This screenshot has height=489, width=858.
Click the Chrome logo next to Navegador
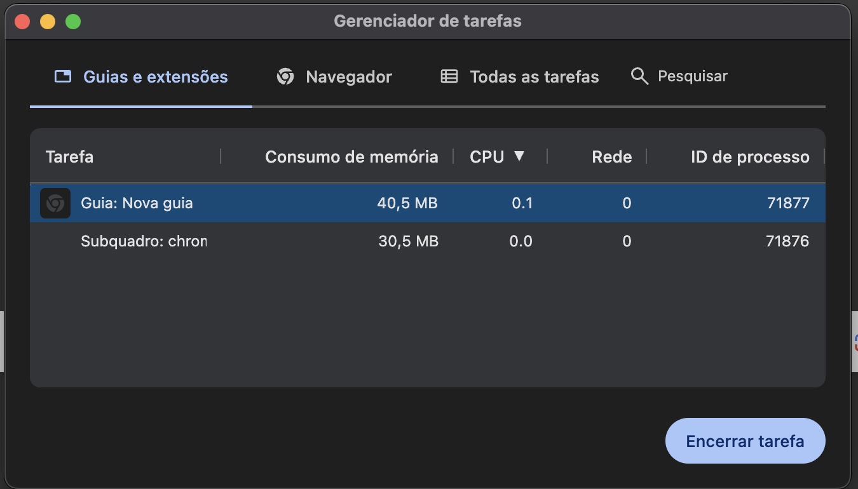285,76
